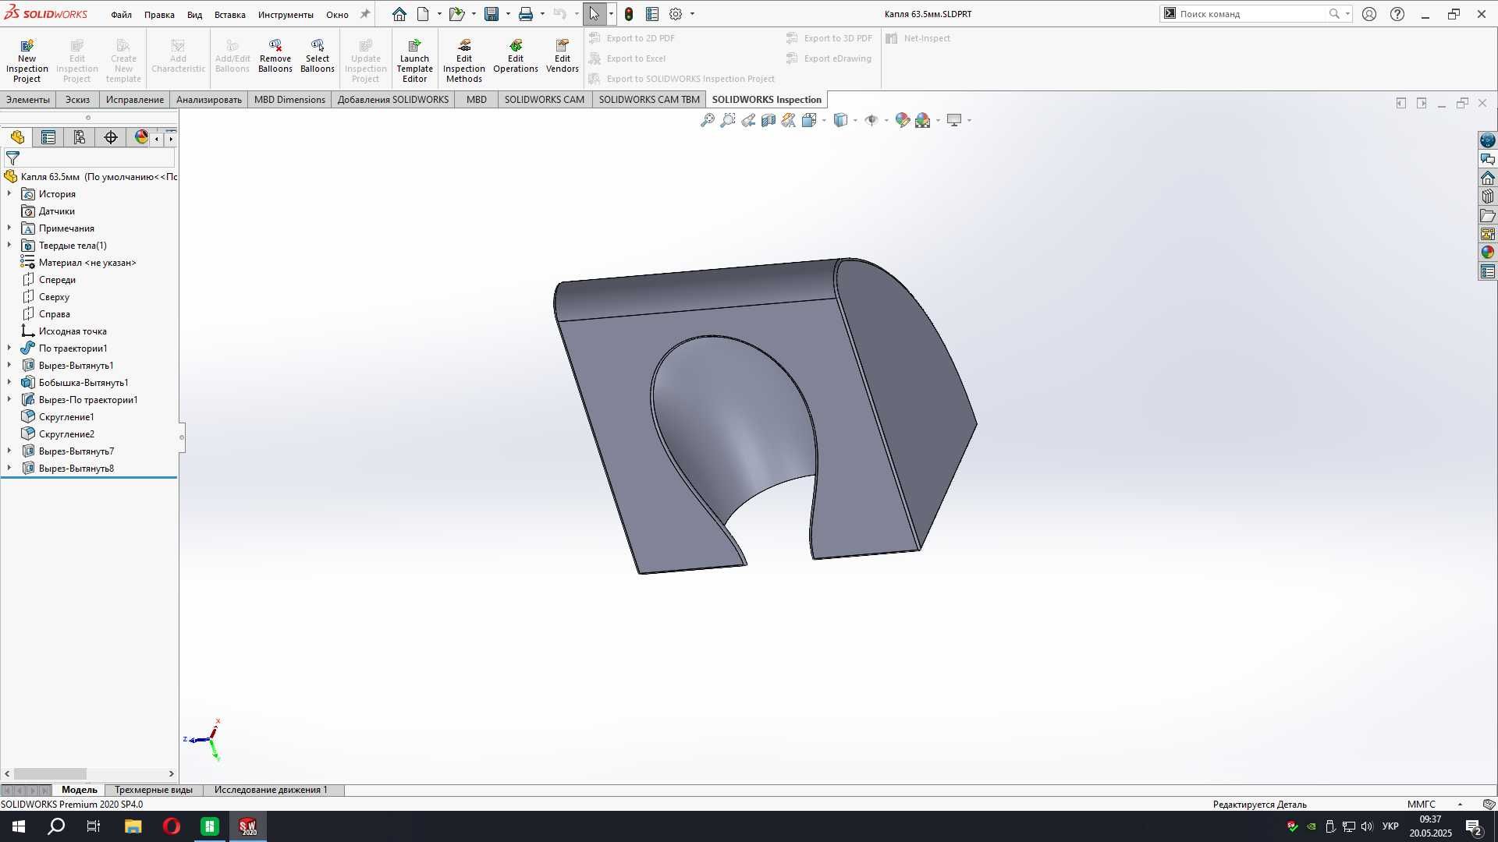
Task: Open PropertyManager tab
Action: coord(48,138)
